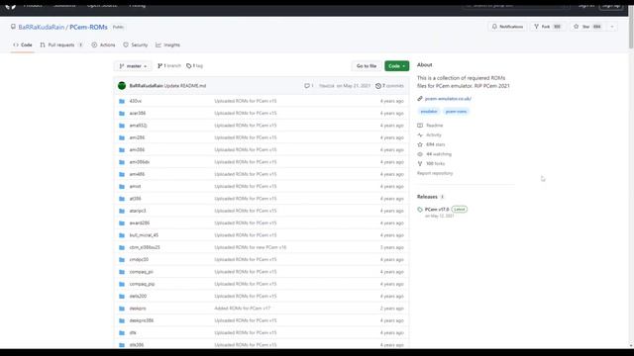
Task: Open the PCem-ROMs repository title link
Action: pos(88,27)
